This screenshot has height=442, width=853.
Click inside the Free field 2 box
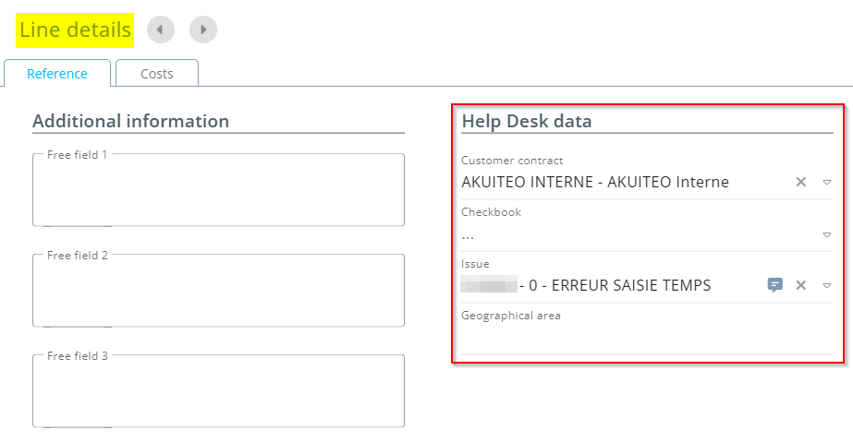click(218, 292)
